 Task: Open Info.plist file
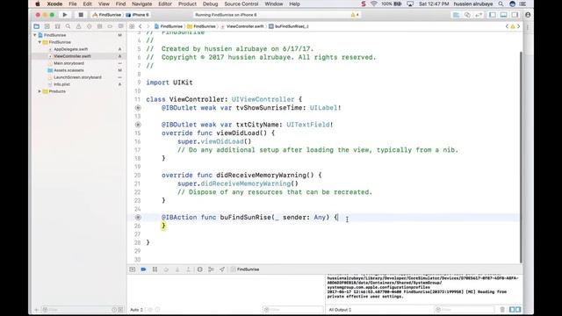click(x=61, y=84)
